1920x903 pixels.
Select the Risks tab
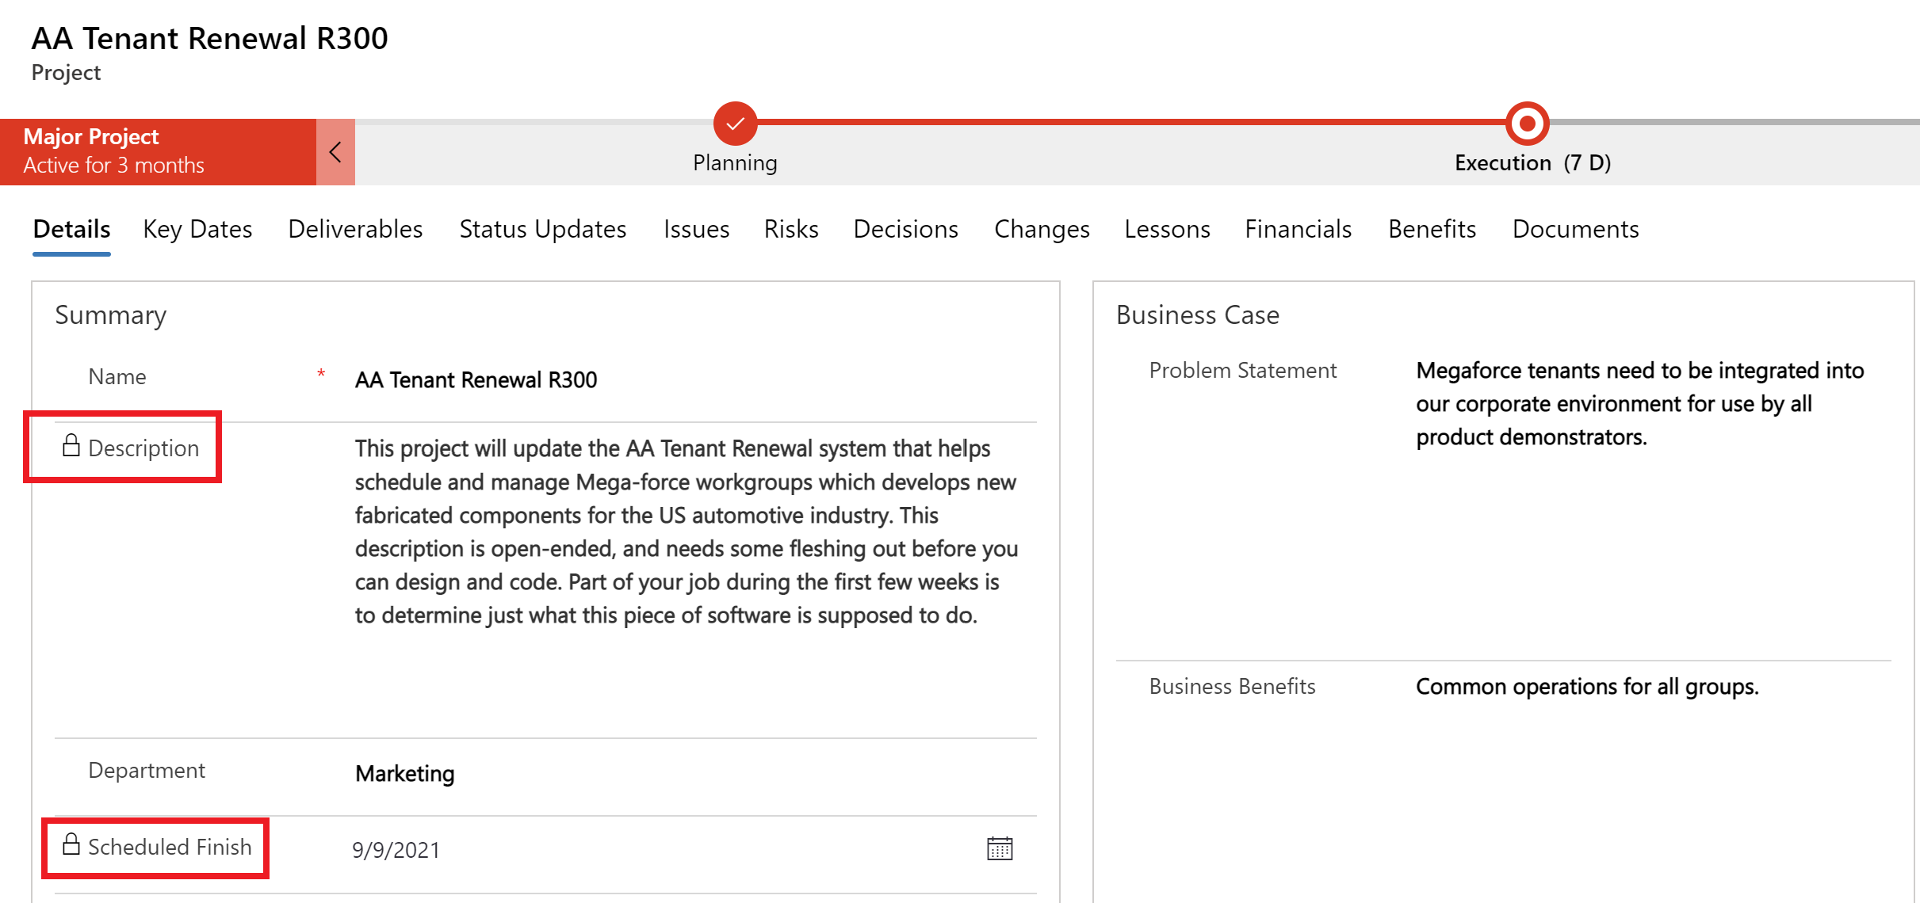pos(791,229)
